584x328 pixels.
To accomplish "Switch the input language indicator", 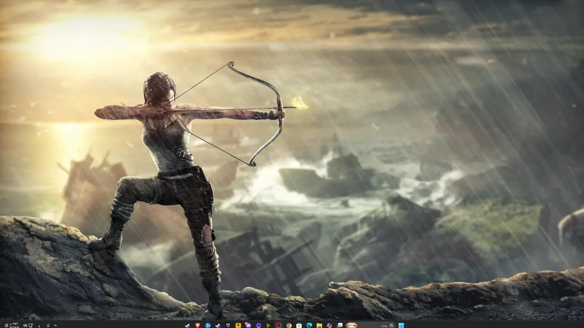I will 39,326.
